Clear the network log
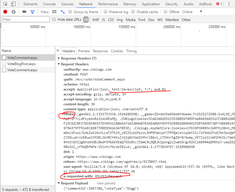The width and height of the screenshot is (235, 192). [13, 12]
